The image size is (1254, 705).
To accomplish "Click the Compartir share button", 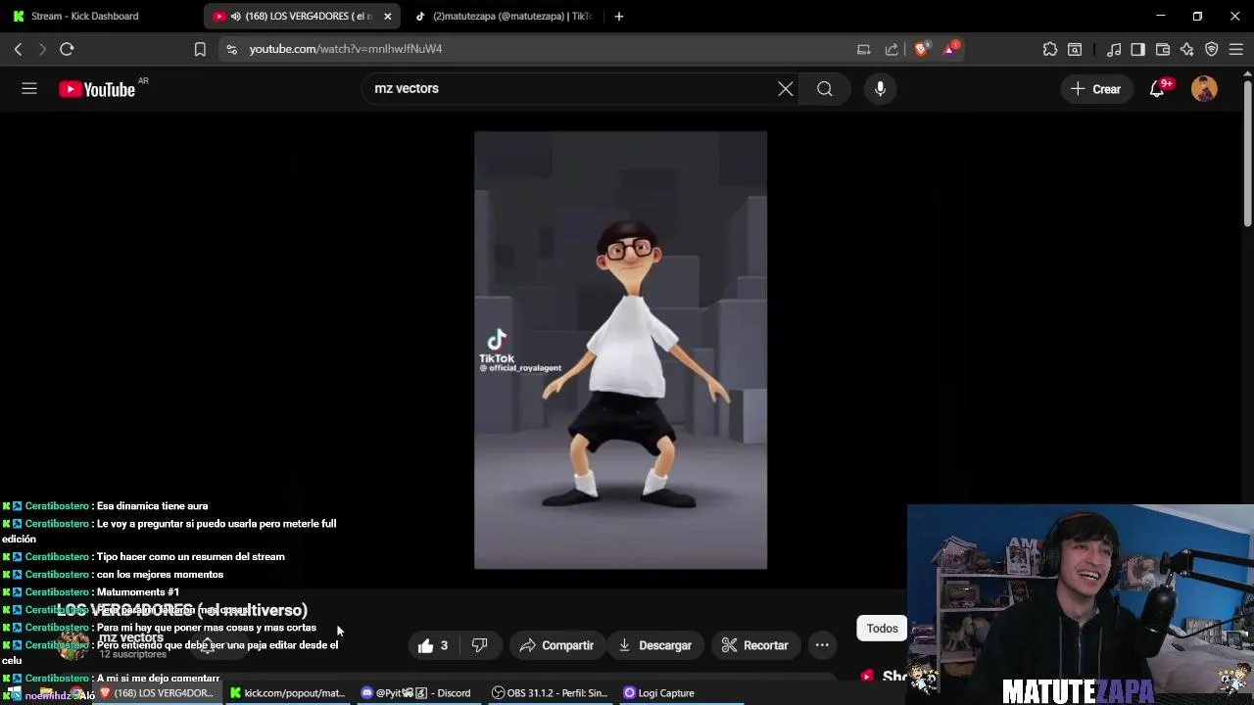I will click(x=556, y=645).
